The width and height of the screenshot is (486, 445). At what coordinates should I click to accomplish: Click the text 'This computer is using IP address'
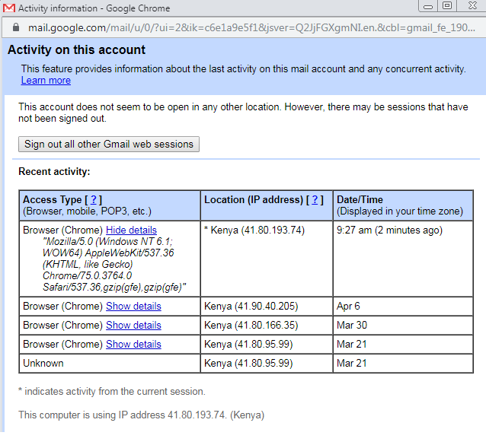coord(91,415)
